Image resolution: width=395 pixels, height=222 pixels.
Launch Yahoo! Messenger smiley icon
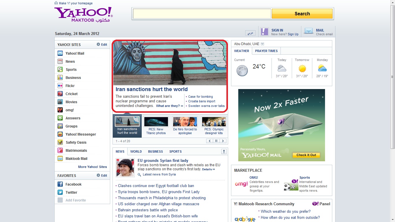[60, 134]
